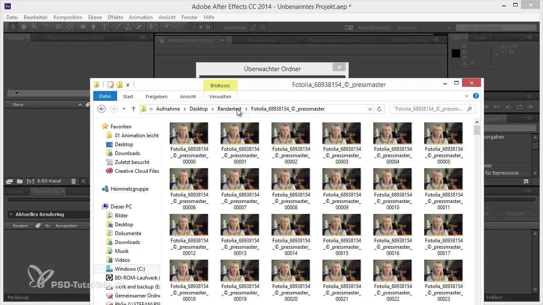Select the Hand tool
The width and height of the screenshot is (543, 305).
pyautogui.click(x=24, y=27)
